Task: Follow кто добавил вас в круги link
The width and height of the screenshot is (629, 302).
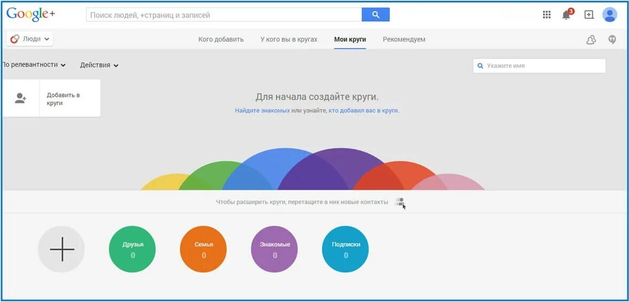Action: tap(363, 110)
